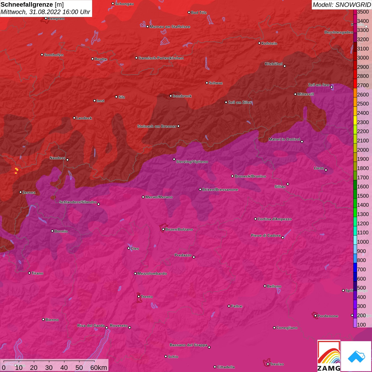Click the Bad Tölz marker dot
Image resolution: width=372 pixels, height=372 pixels.
189,12
